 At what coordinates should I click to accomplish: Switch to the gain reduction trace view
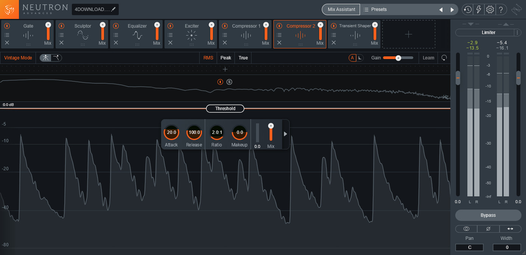[46, 58]
